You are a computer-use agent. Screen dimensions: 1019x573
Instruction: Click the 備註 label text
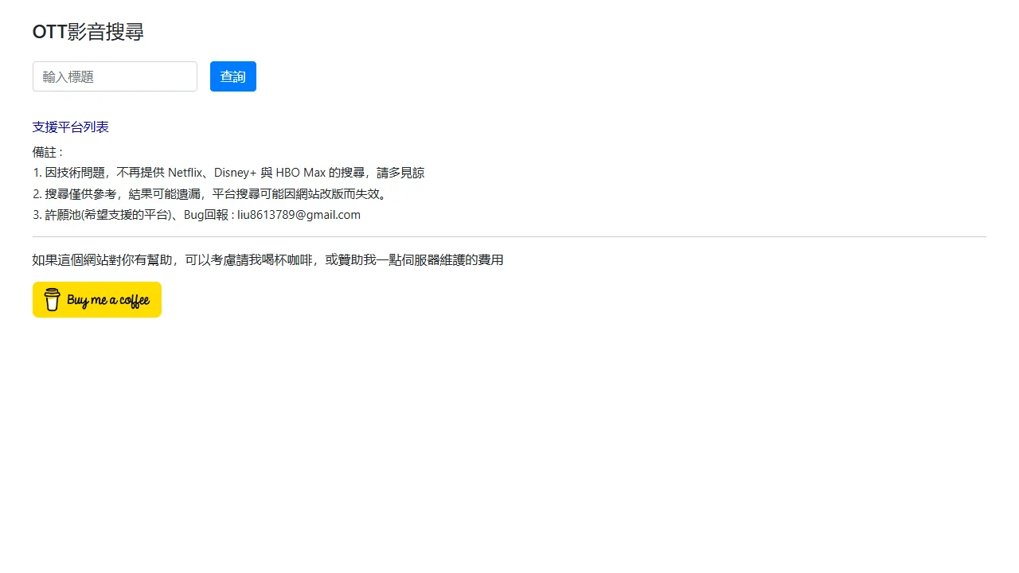click(x=46, y=152)
